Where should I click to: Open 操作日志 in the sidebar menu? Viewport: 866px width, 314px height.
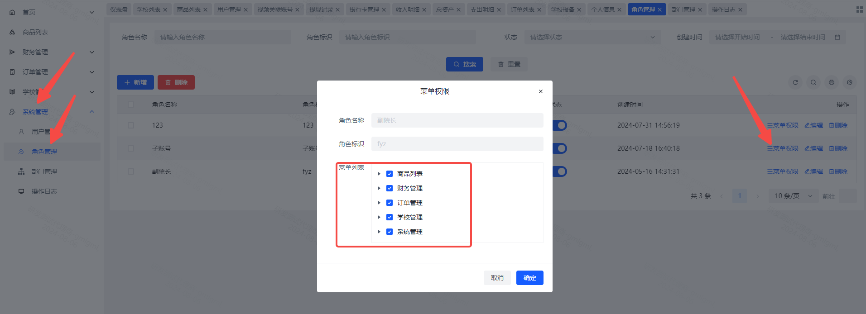click(x=44, y=191)
